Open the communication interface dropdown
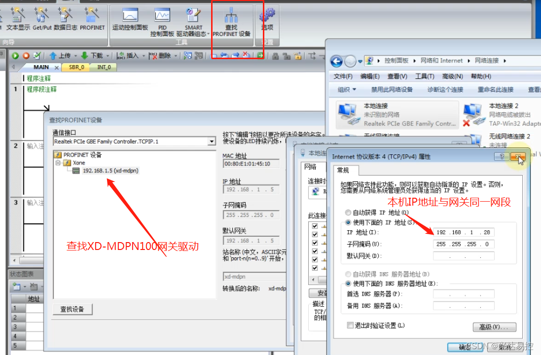541x355 pixels. pos(212,142)
